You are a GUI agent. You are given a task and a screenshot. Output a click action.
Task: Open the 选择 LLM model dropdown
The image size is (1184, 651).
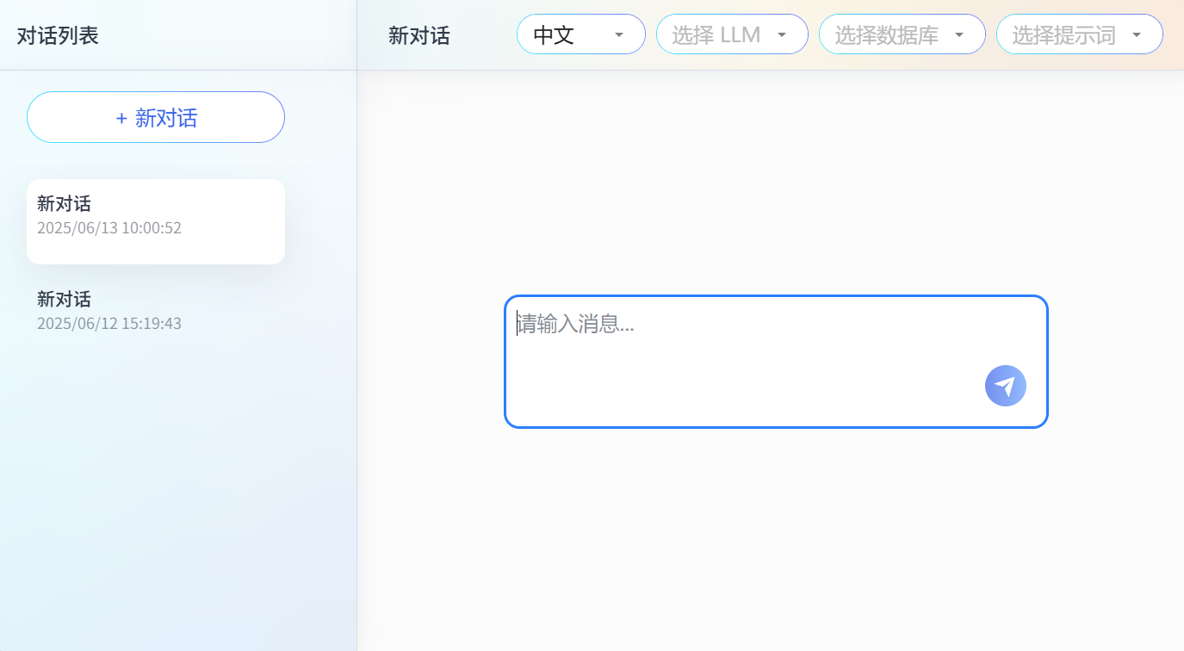coord(731,34)
